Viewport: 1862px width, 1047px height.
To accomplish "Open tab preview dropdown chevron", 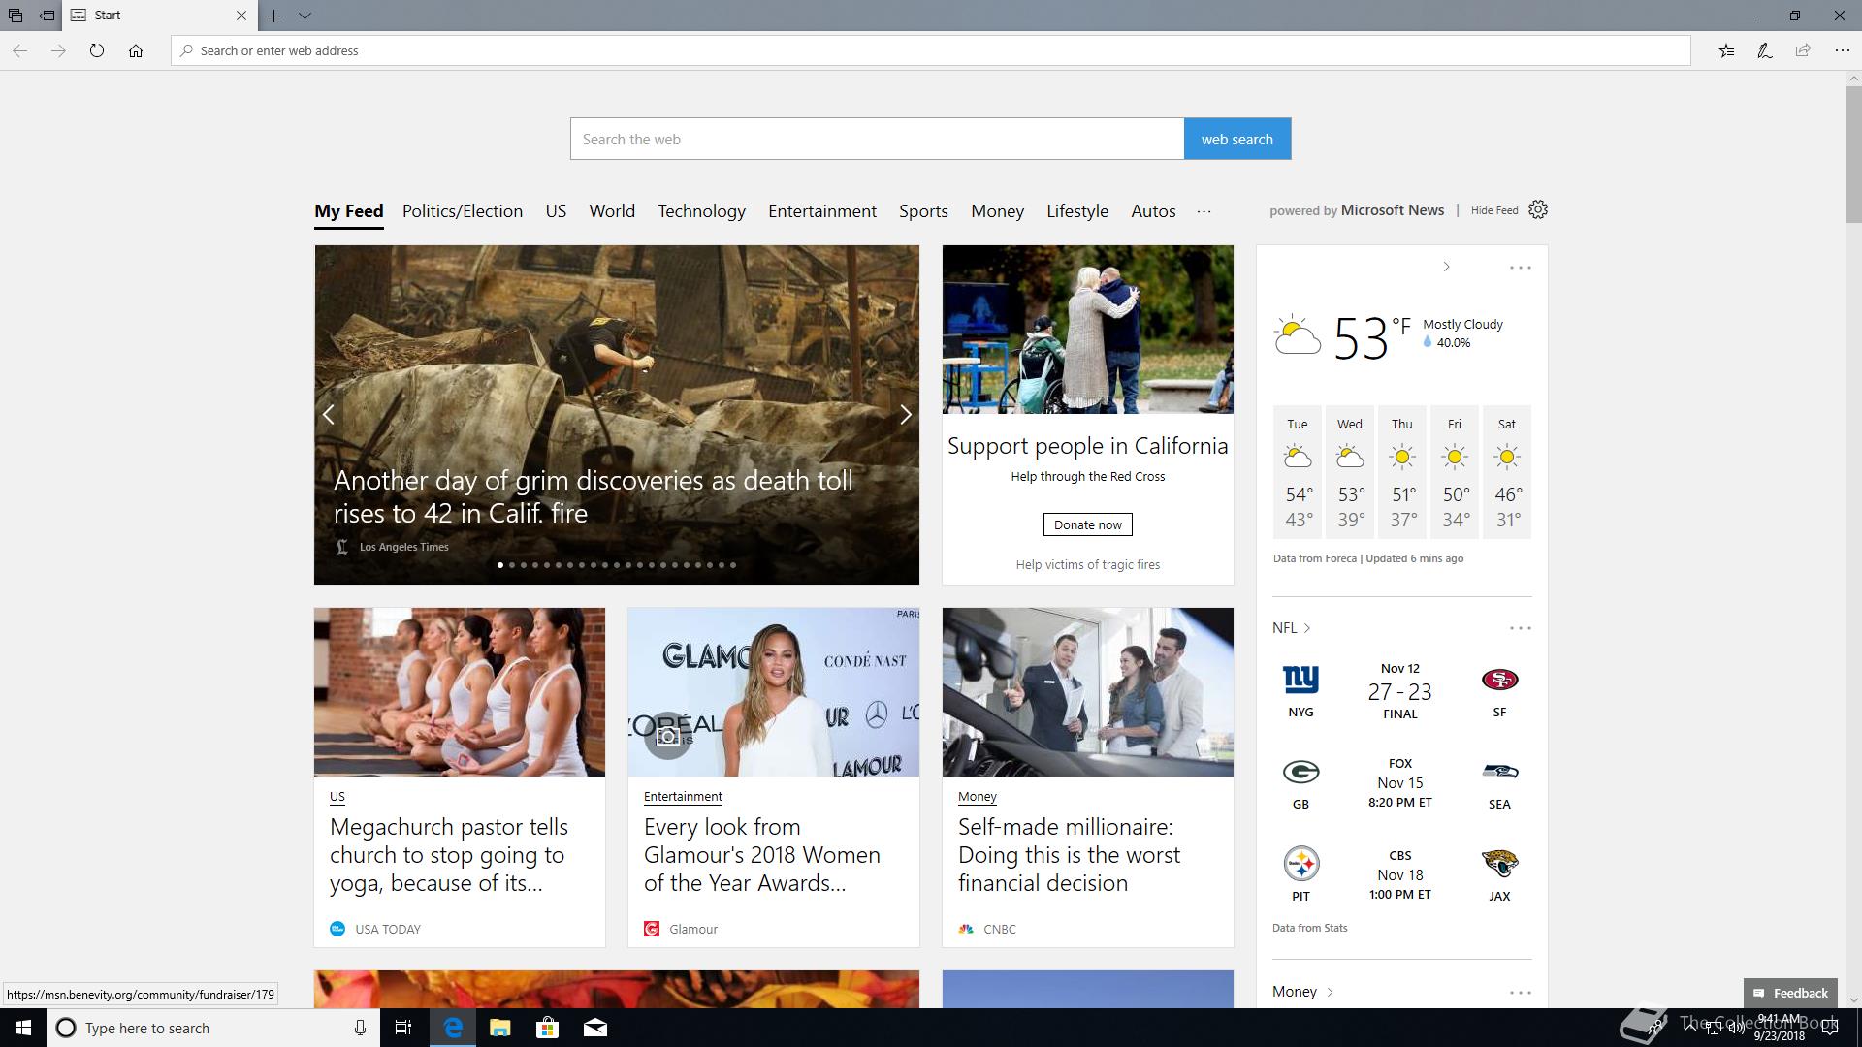I will pyautogui.click(x=305, y=16).
